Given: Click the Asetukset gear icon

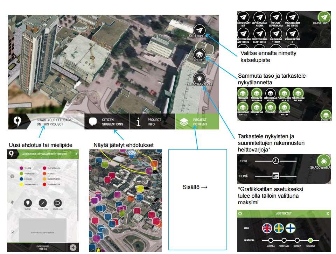Looking at the screenshot, I should (x=240, y=213).
